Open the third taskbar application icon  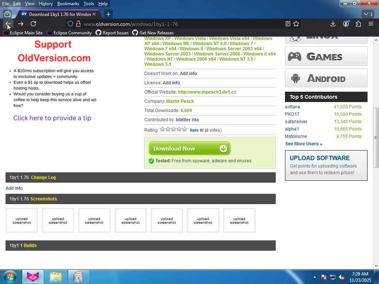(x=79, y=277)
